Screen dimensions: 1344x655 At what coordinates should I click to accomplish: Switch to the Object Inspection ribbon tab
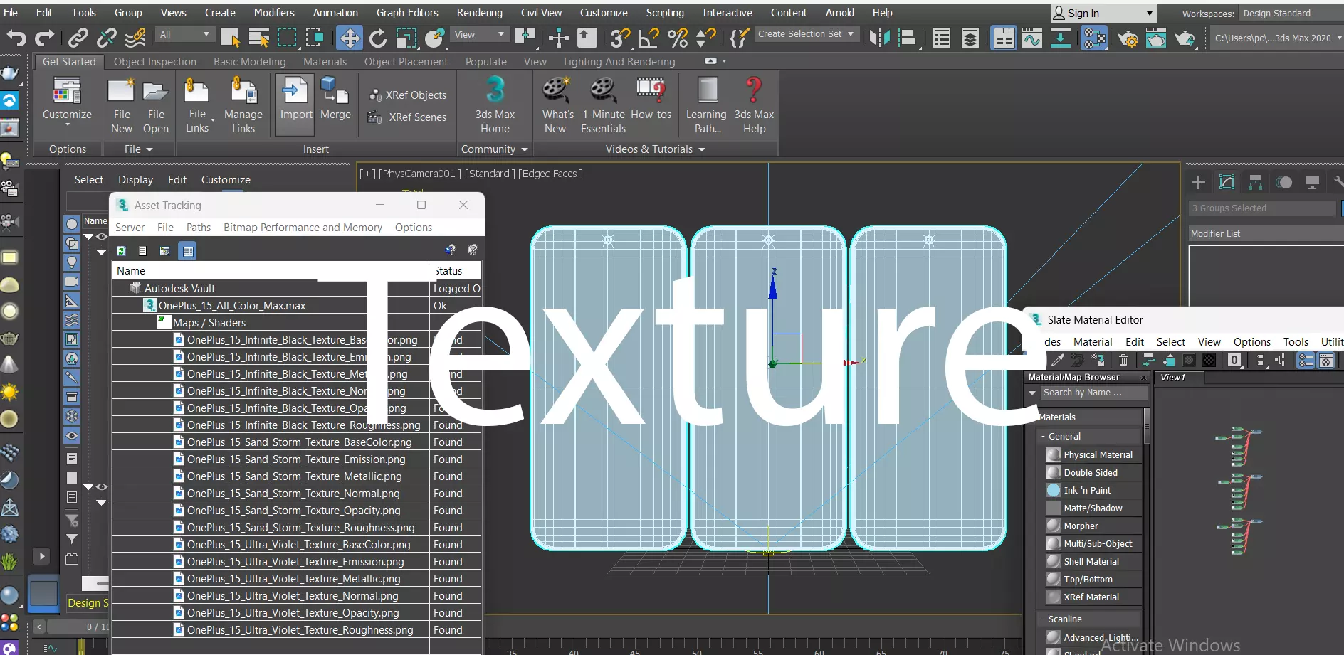155,62
